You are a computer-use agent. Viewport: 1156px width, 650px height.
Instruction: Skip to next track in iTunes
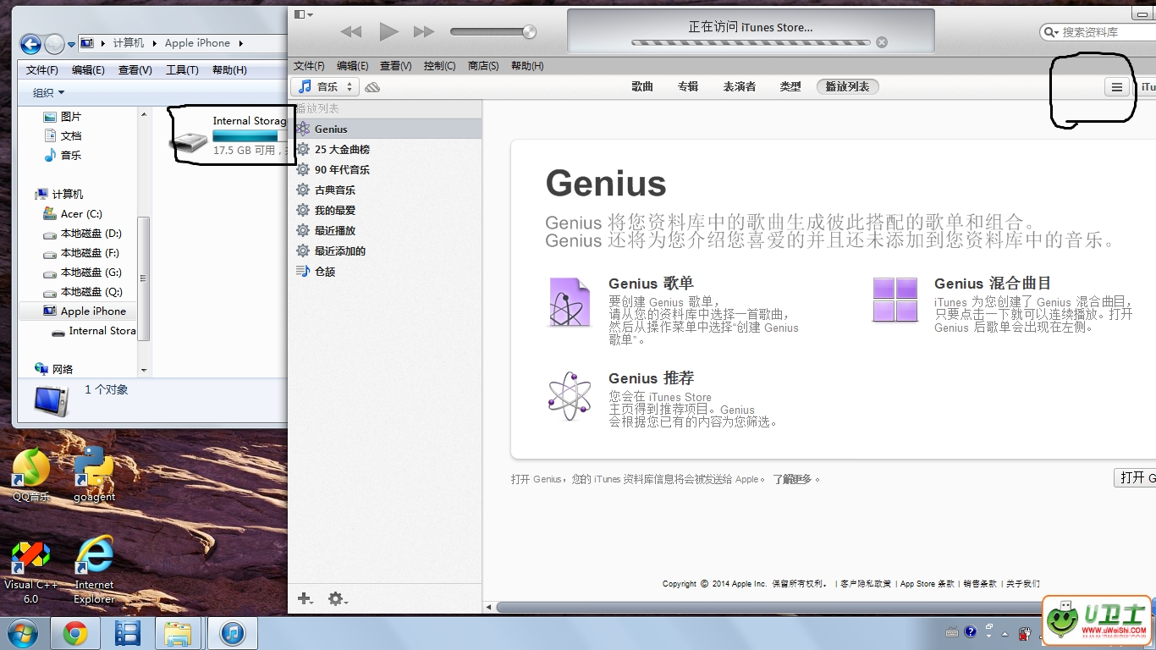(424, 32)
